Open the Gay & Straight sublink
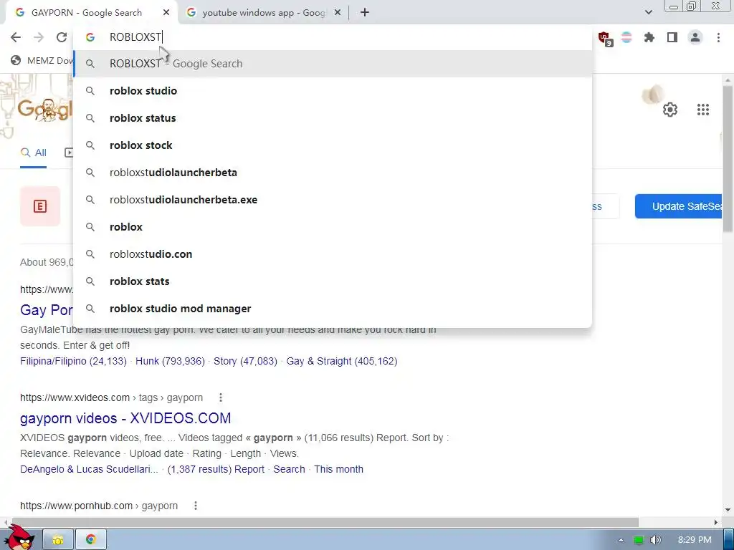This screenshot has width=734, height=550. (x=342, y=361)
